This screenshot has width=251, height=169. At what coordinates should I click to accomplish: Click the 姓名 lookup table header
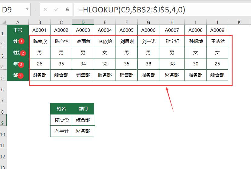pos(61,109)
